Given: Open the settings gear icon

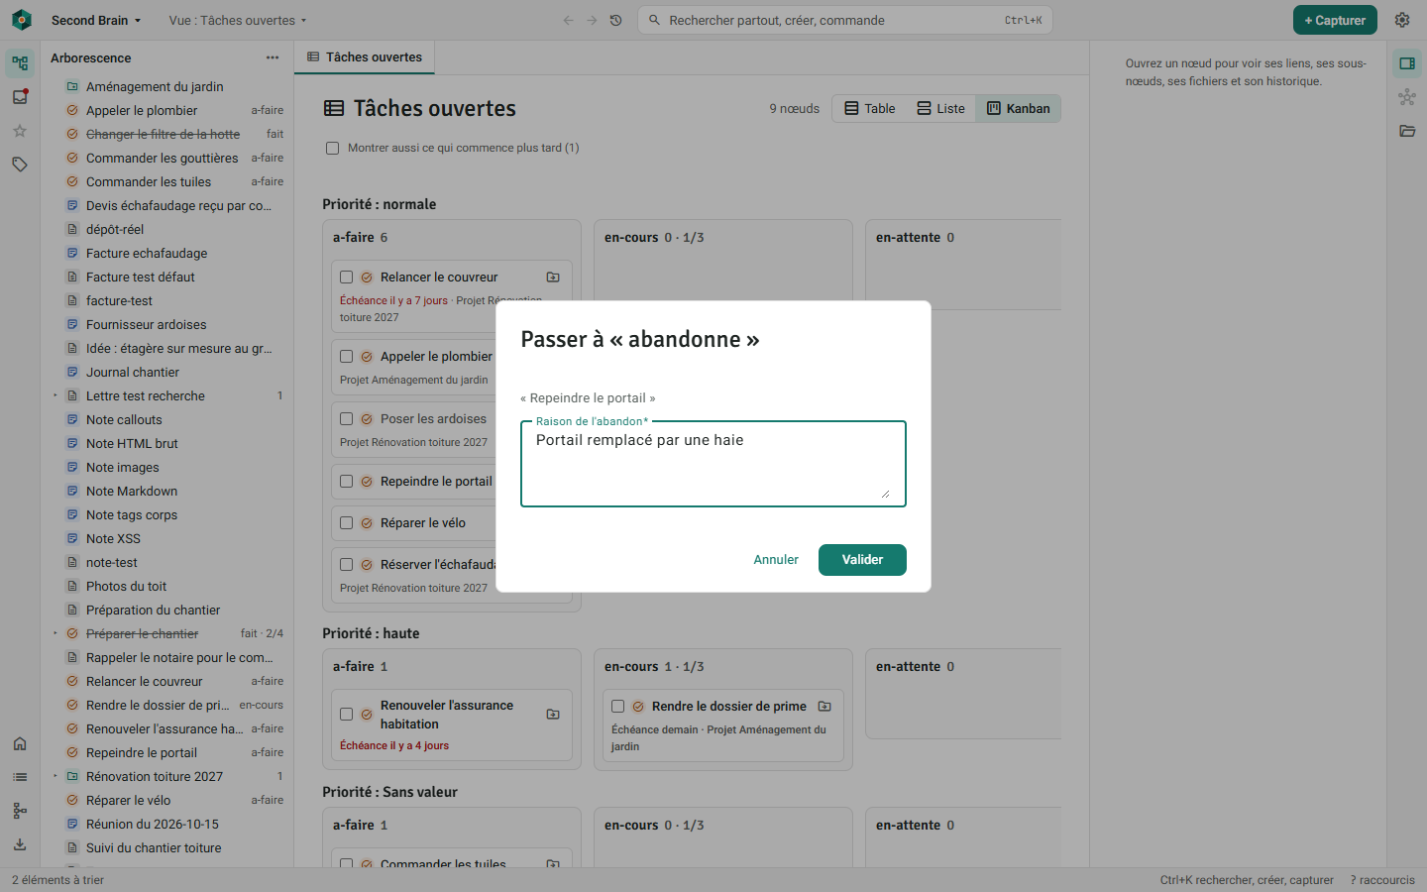Looking at the screenshot, I should click(1402, 20).
